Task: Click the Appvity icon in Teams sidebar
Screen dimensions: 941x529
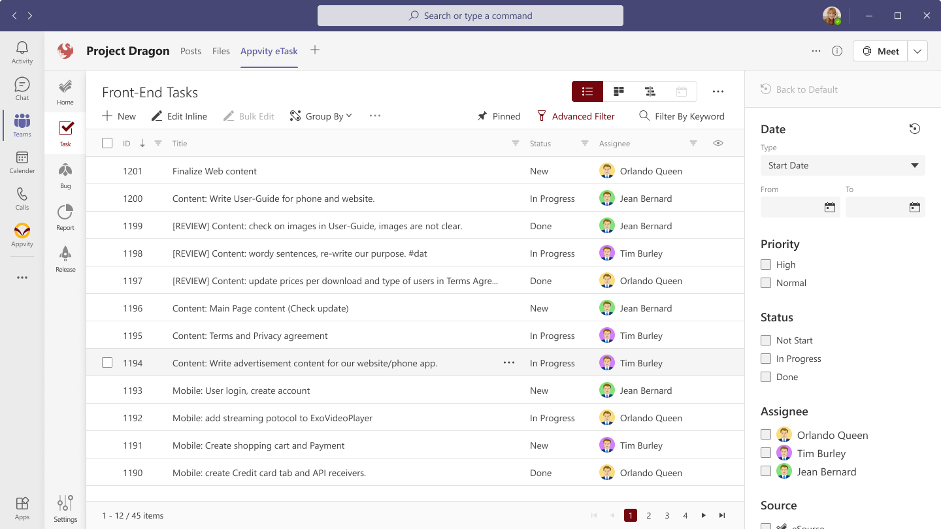Action: tap(22, 235)
